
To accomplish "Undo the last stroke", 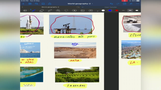I will pos(111,4).
